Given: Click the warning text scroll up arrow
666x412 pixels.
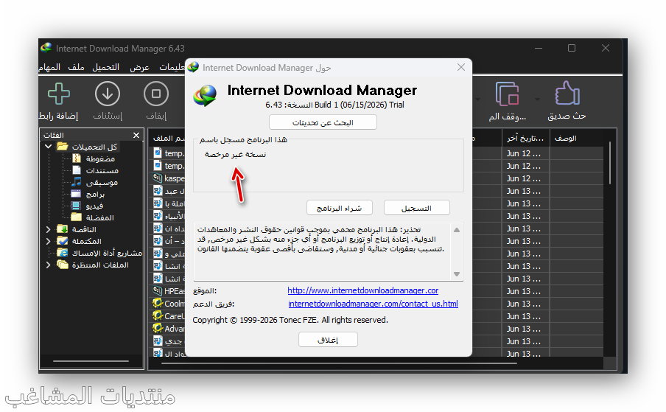Looking at the screenshot, I should [457, 230].
